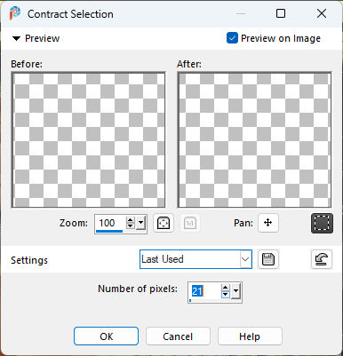Decrease Number of pixels with down arrow
343x356 pixels.
click(x=226, y=295)
